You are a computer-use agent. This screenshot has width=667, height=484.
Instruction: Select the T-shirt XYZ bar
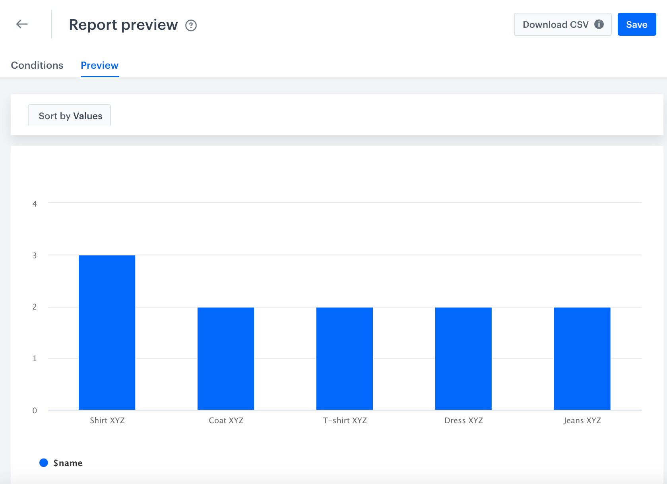(x=344, y=358)
